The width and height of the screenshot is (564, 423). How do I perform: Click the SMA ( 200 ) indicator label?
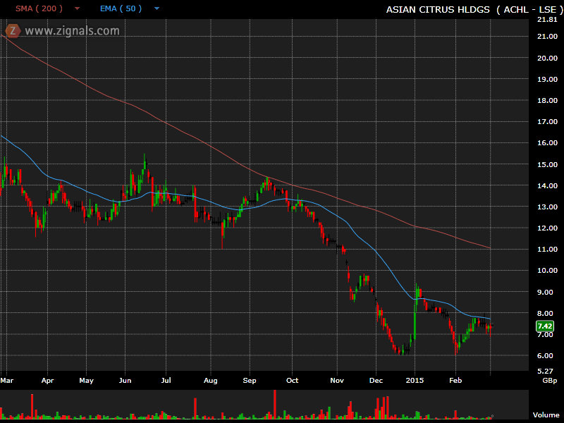[39, 9]
